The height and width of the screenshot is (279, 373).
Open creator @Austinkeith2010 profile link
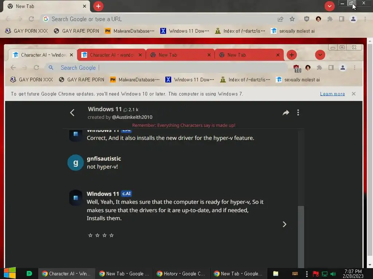point(132,117)
